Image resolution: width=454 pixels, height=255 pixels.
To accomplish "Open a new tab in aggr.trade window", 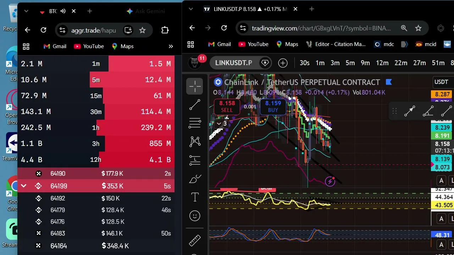I will (x=90, y=11).
